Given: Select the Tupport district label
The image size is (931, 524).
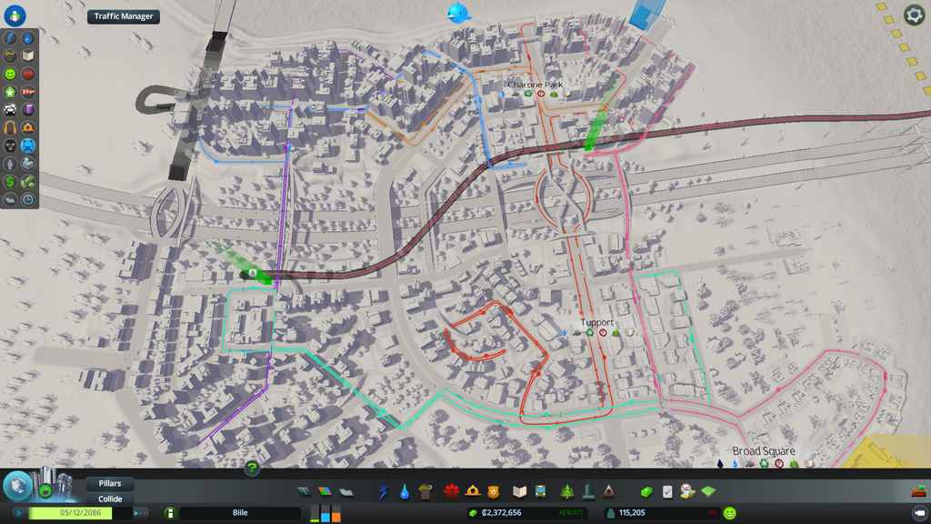Looking at the screenshot, I should coord(596,323).
